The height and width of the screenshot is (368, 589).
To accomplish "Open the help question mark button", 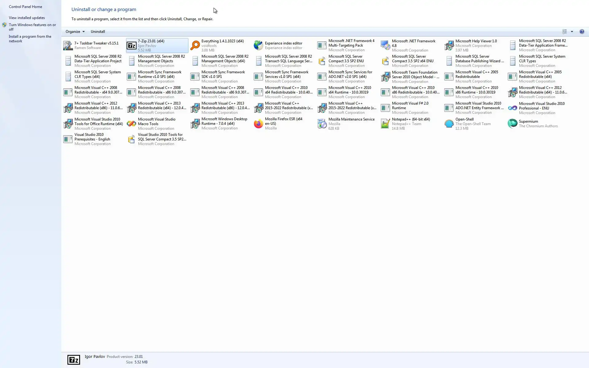I will [582, 32].
